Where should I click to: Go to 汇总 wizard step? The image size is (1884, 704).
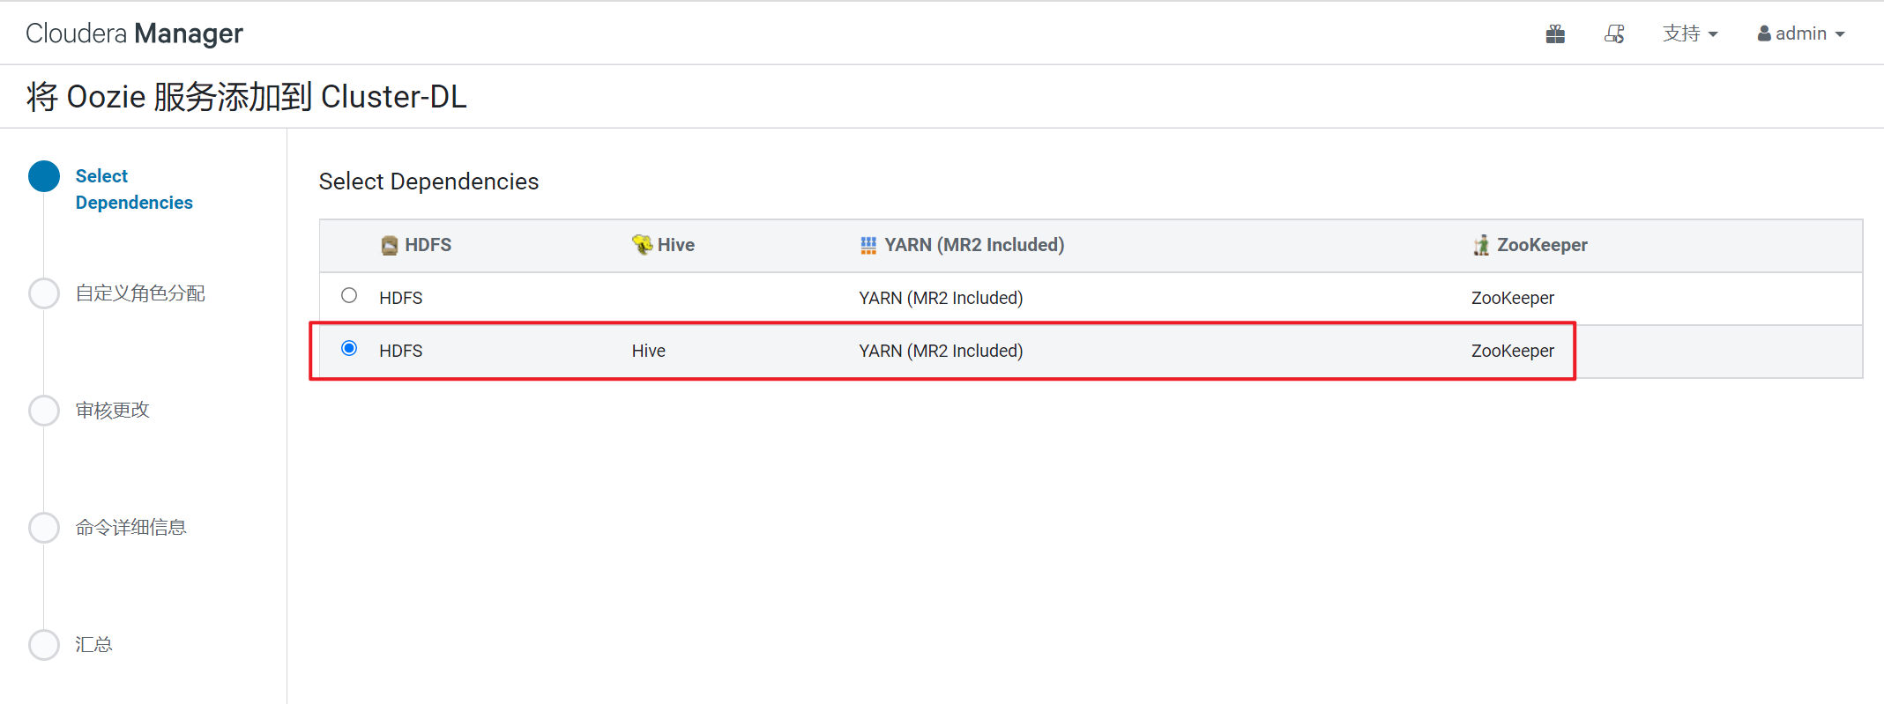coord(94,645)
